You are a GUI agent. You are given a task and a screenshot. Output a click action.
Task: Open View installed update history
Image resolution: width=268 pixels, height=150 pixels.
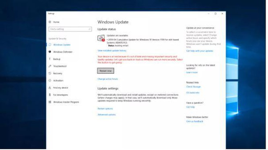[x=112, y=51]
